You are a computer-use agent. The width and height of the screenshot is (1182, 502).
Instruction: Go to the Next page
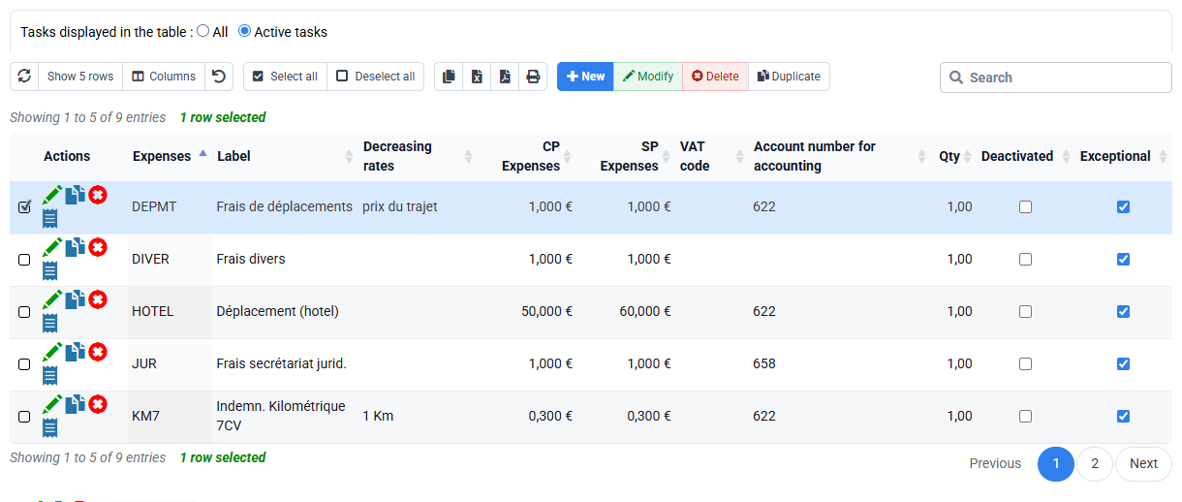coord(1143,463)
